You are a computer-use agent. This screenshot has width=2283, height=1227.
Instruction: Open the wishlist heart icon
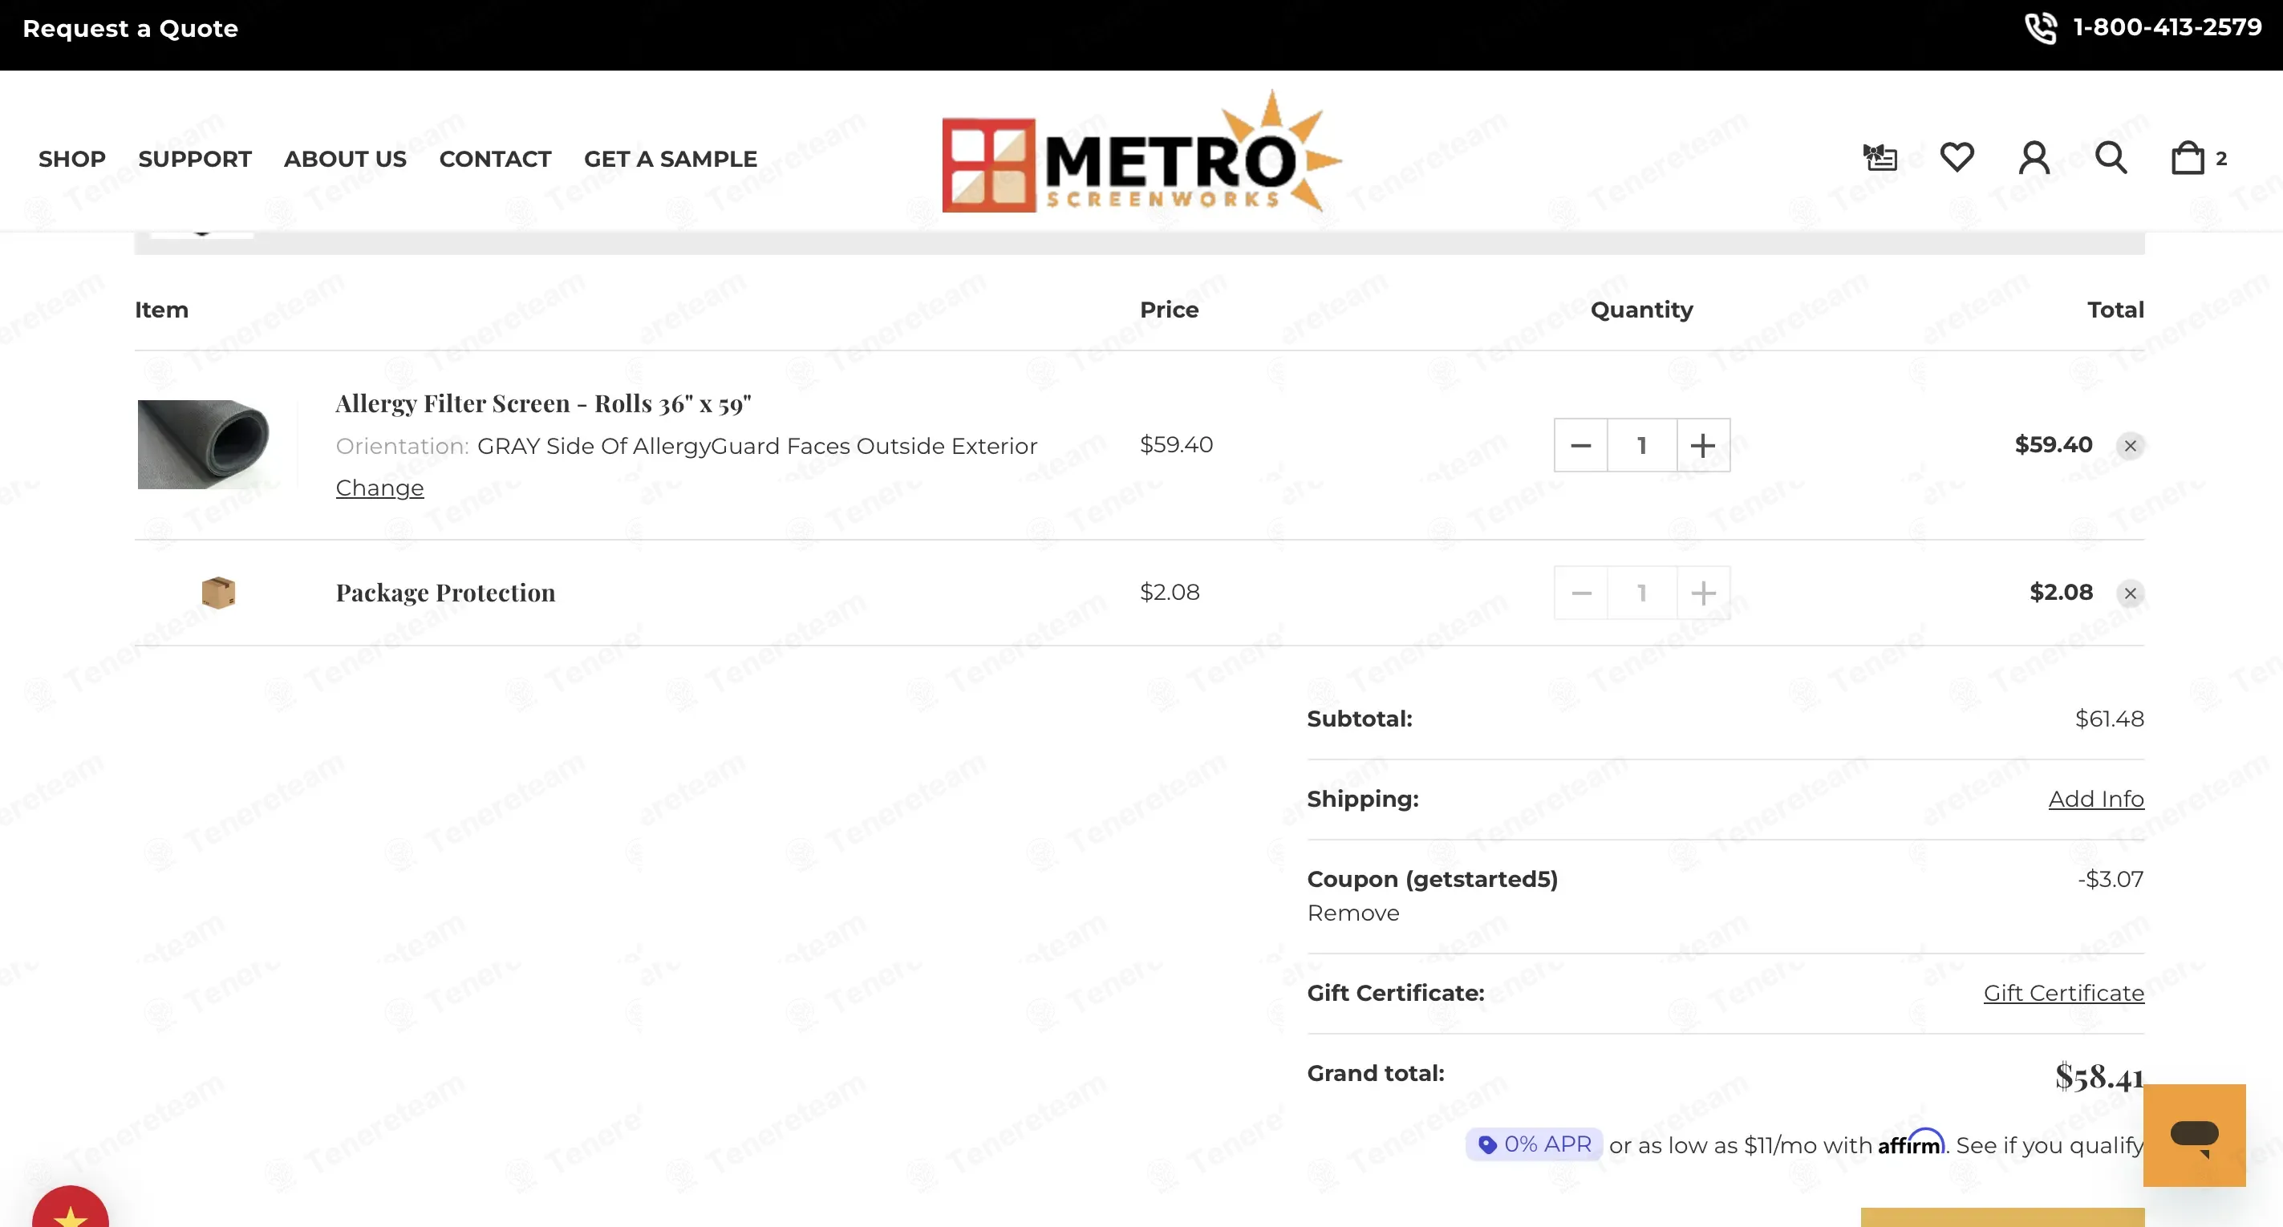[x=1957, y=158]
